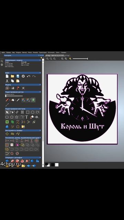The width and height of the screenshot is (124, 220).
Task: Switch to the 3D вид tab
Action: (67, 56)
